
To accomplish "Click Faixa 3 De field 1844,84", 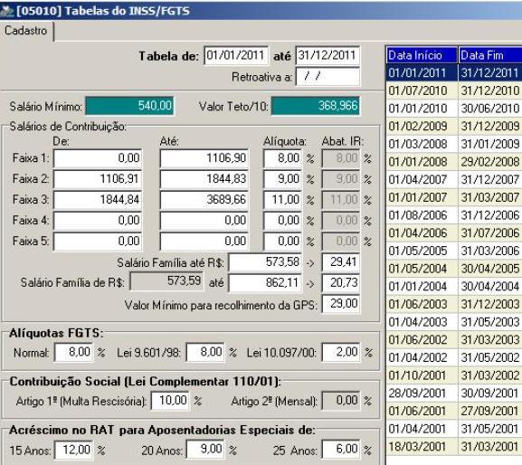I will pyautogui.click(x=98, y=200).
